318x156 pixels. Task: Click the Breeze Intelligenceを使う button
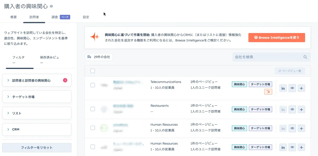tap(276, 37)
